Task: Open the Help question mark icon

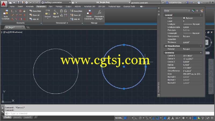Action: (199, 2)
